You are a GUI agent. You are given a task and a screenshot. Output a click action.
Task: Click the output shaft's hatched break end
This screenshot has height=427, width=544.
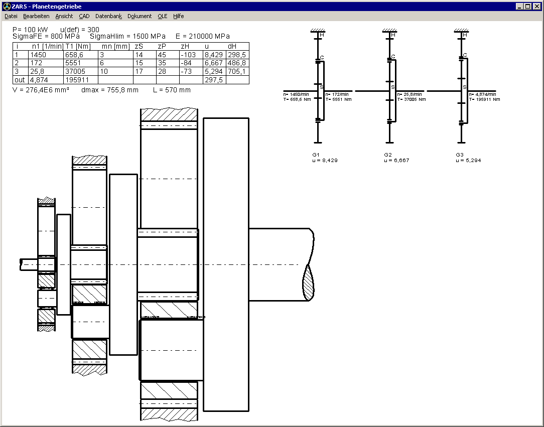click(x=308, y=282)
